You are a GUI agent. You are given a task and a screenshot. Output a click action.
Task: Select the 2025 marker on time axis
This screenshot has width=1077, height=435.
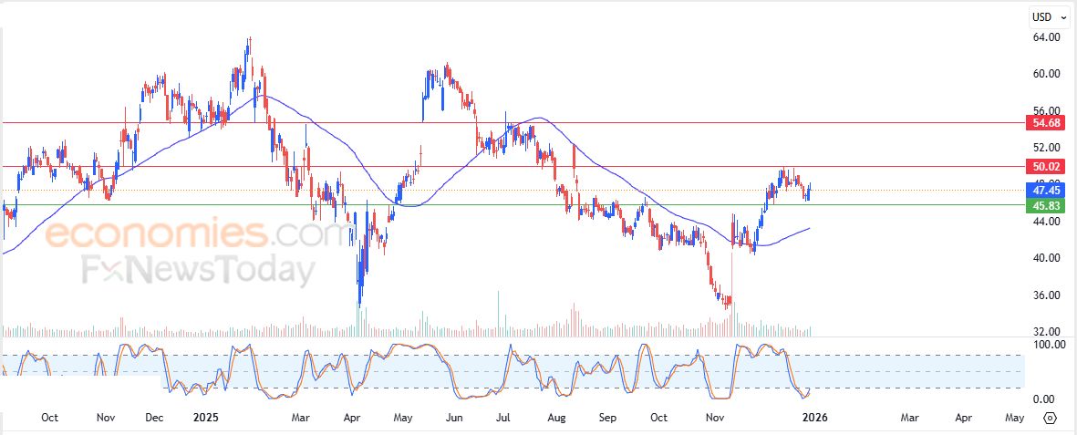[205, 418]
